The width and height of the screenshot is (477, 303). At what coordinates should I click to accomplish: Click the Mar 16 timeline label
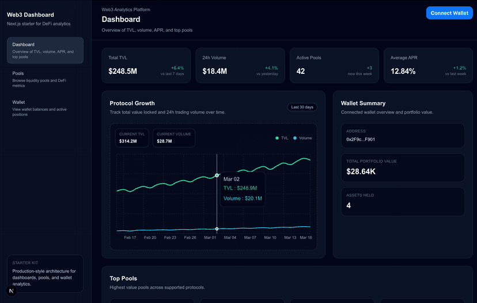[305, 237]
